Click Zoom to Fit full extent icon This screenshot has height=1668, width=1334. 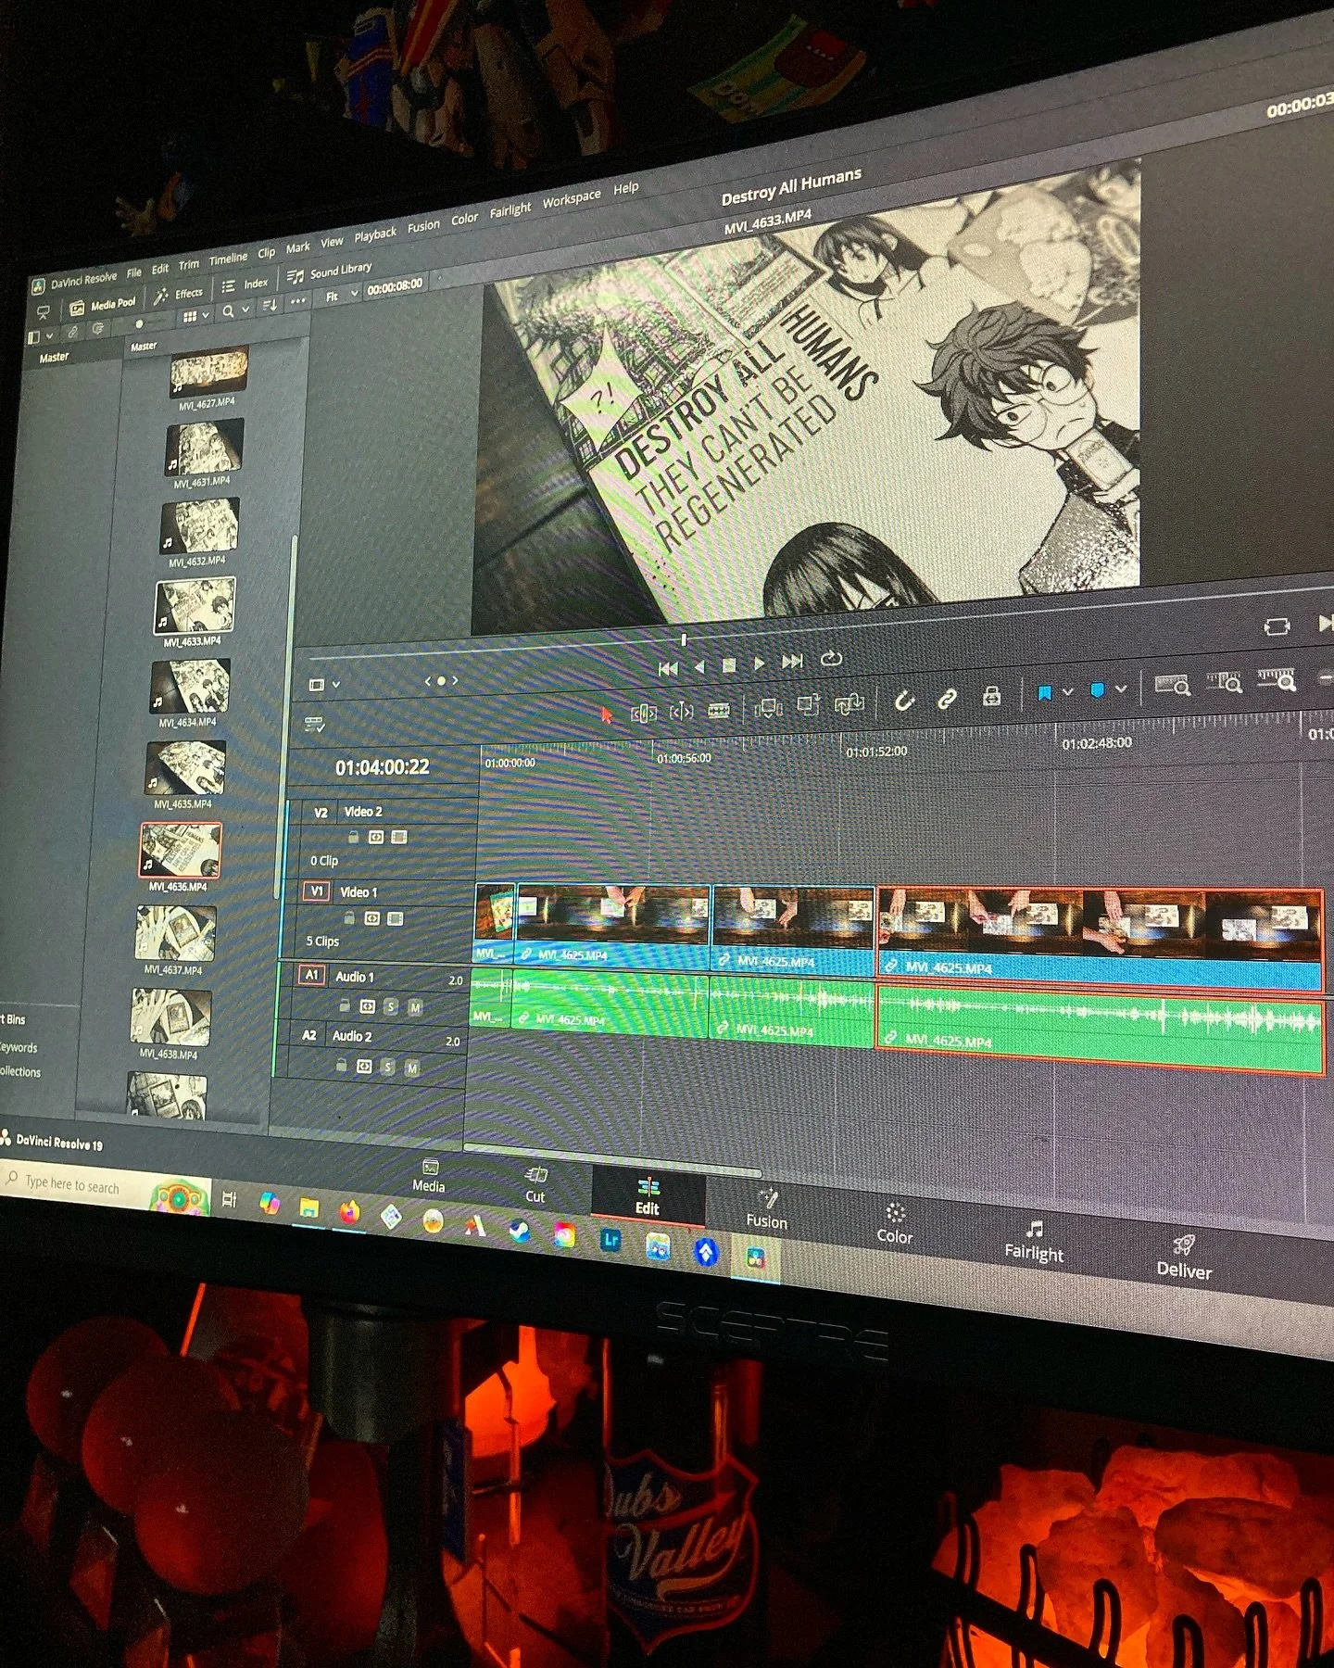[1172, 687]
